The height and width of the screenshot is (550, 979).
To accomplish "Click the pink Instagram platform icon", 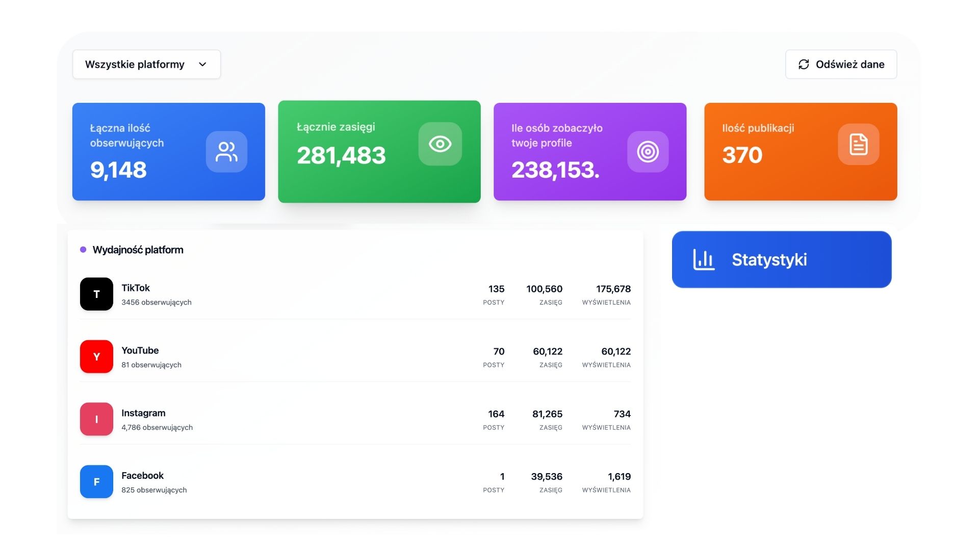I will [x=96, y=419].
